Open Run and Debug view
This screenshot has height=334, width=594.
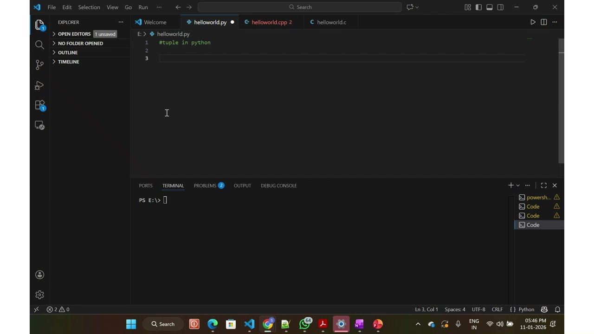pyautogui.click(x=39, y=85)
